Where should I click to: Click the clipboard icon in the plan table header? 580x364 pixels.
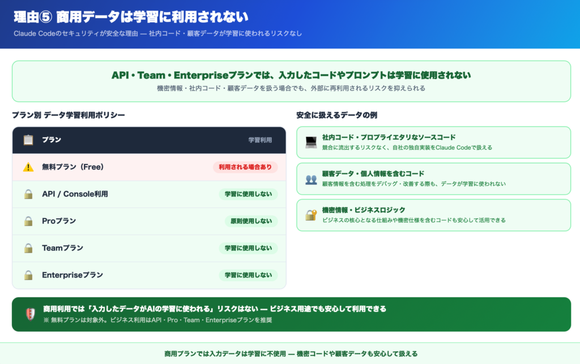point(28,140)
